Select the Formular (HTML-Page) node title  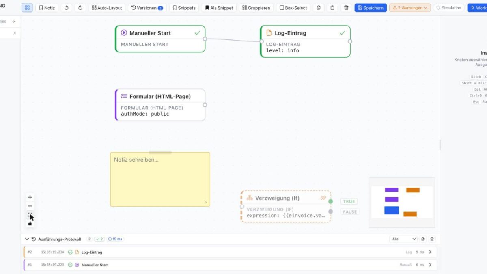tap(160, 96)
